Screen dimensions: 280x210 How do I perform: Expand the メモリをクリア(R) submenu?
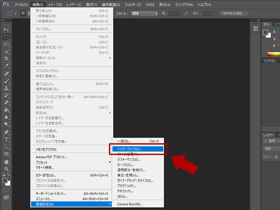pyautogui.click(x=71, y=149)
